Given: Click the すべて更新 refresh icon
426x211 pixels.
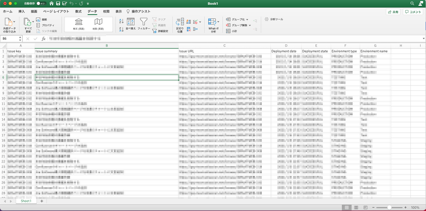Looking at the screenshot, I should click(x=27, y=22).
